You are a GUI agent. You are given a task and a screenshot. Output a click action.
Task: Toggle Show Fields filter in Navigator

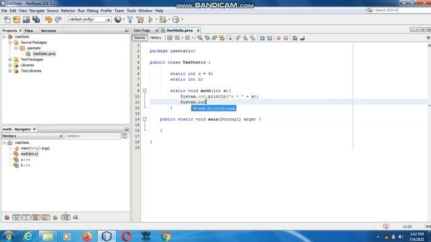click(16, 218)
